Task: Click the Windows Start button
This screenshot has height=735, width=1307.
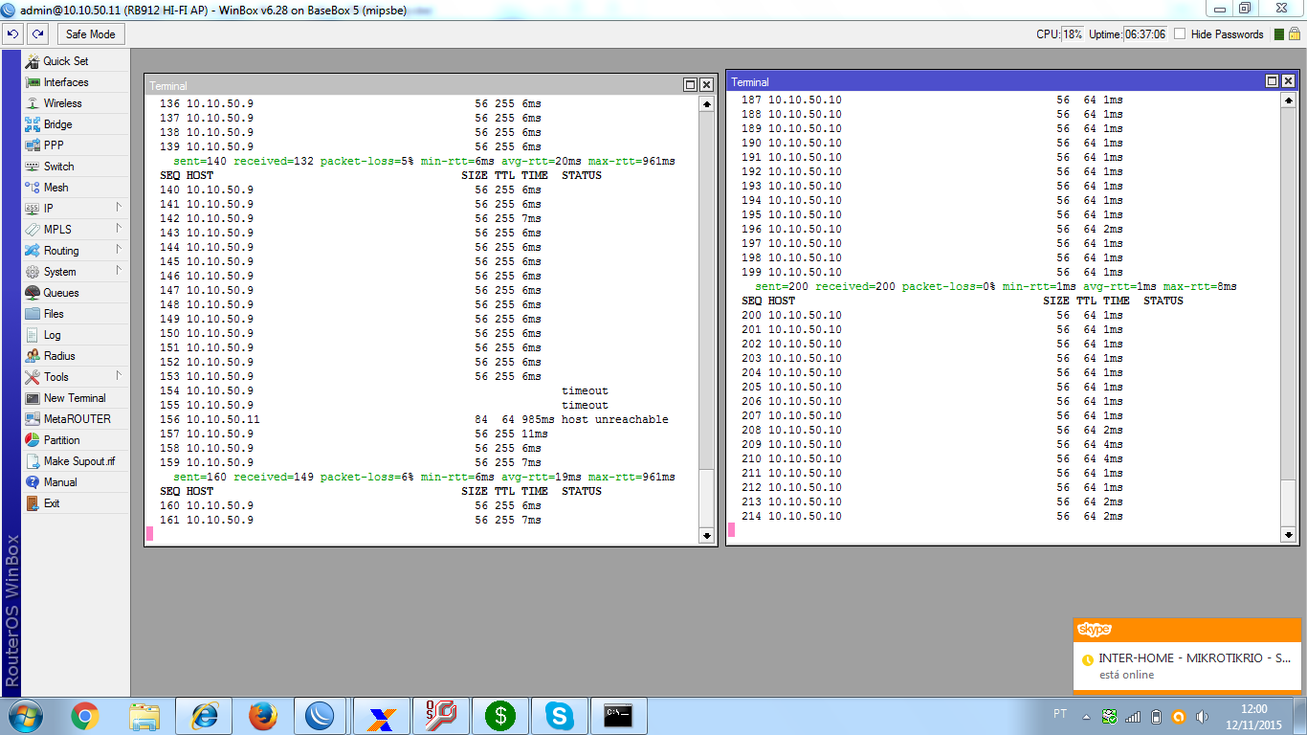Action: coord(26,716)
